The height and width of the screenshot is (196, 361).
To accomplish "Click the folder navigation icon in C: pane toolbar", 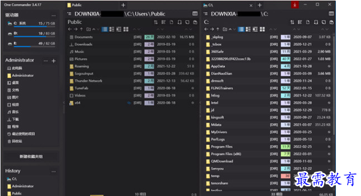I will (x=225, y=29).
